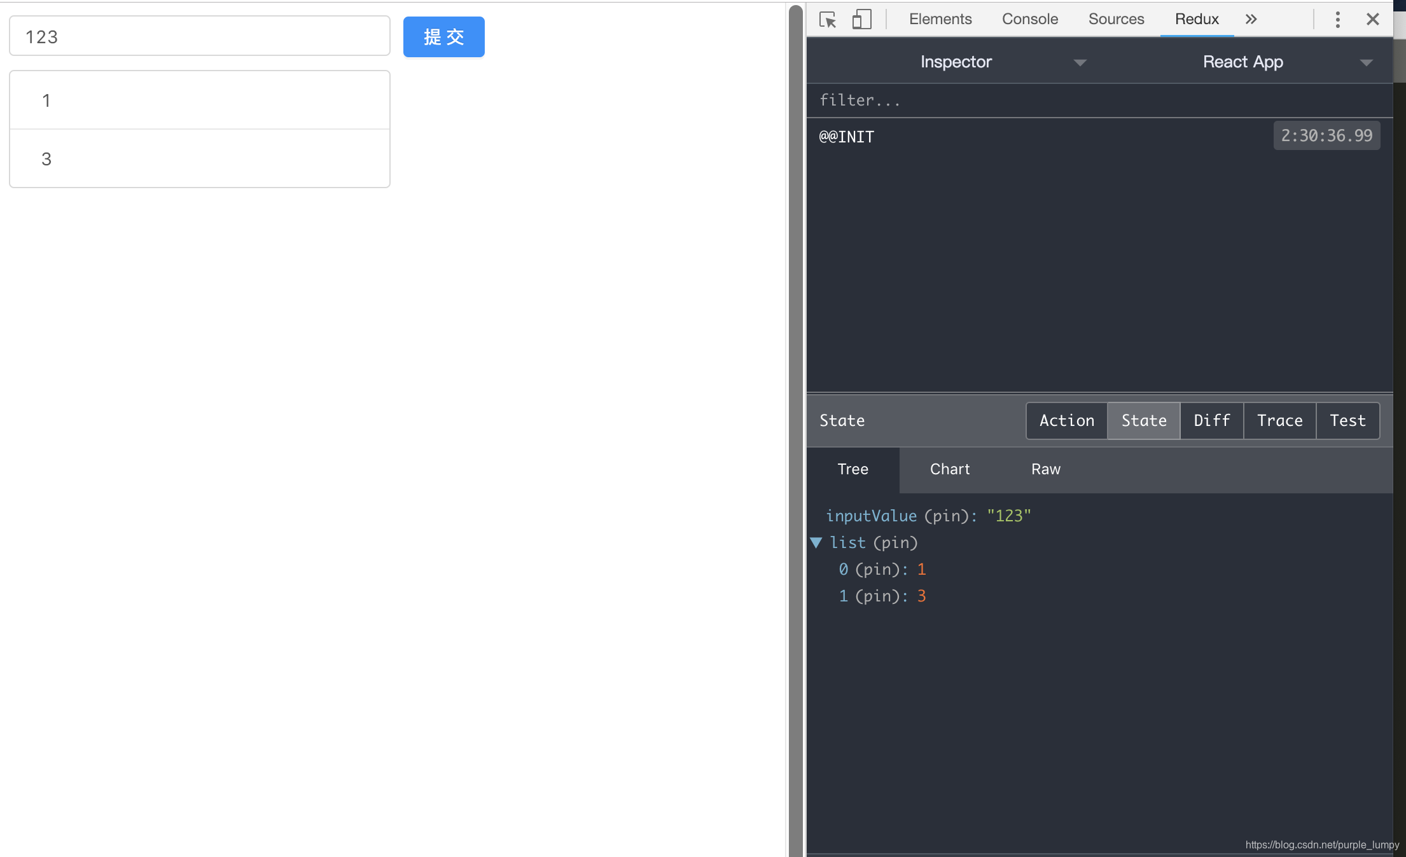This screenshot has height=857, width=1406.
Task: Select the Action view toggle
Action: click(1066, 420)
